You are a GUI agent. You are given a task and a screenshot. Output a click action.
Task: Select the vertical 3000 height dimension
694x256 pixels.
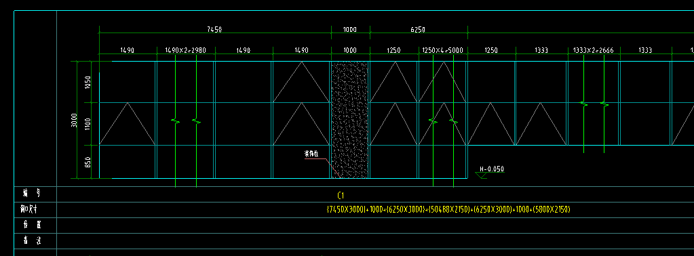pyautogui.click(x=75, y=120)
